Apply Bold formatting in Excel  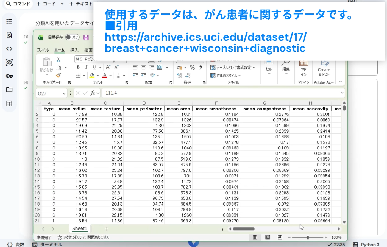tap(78, 67)
